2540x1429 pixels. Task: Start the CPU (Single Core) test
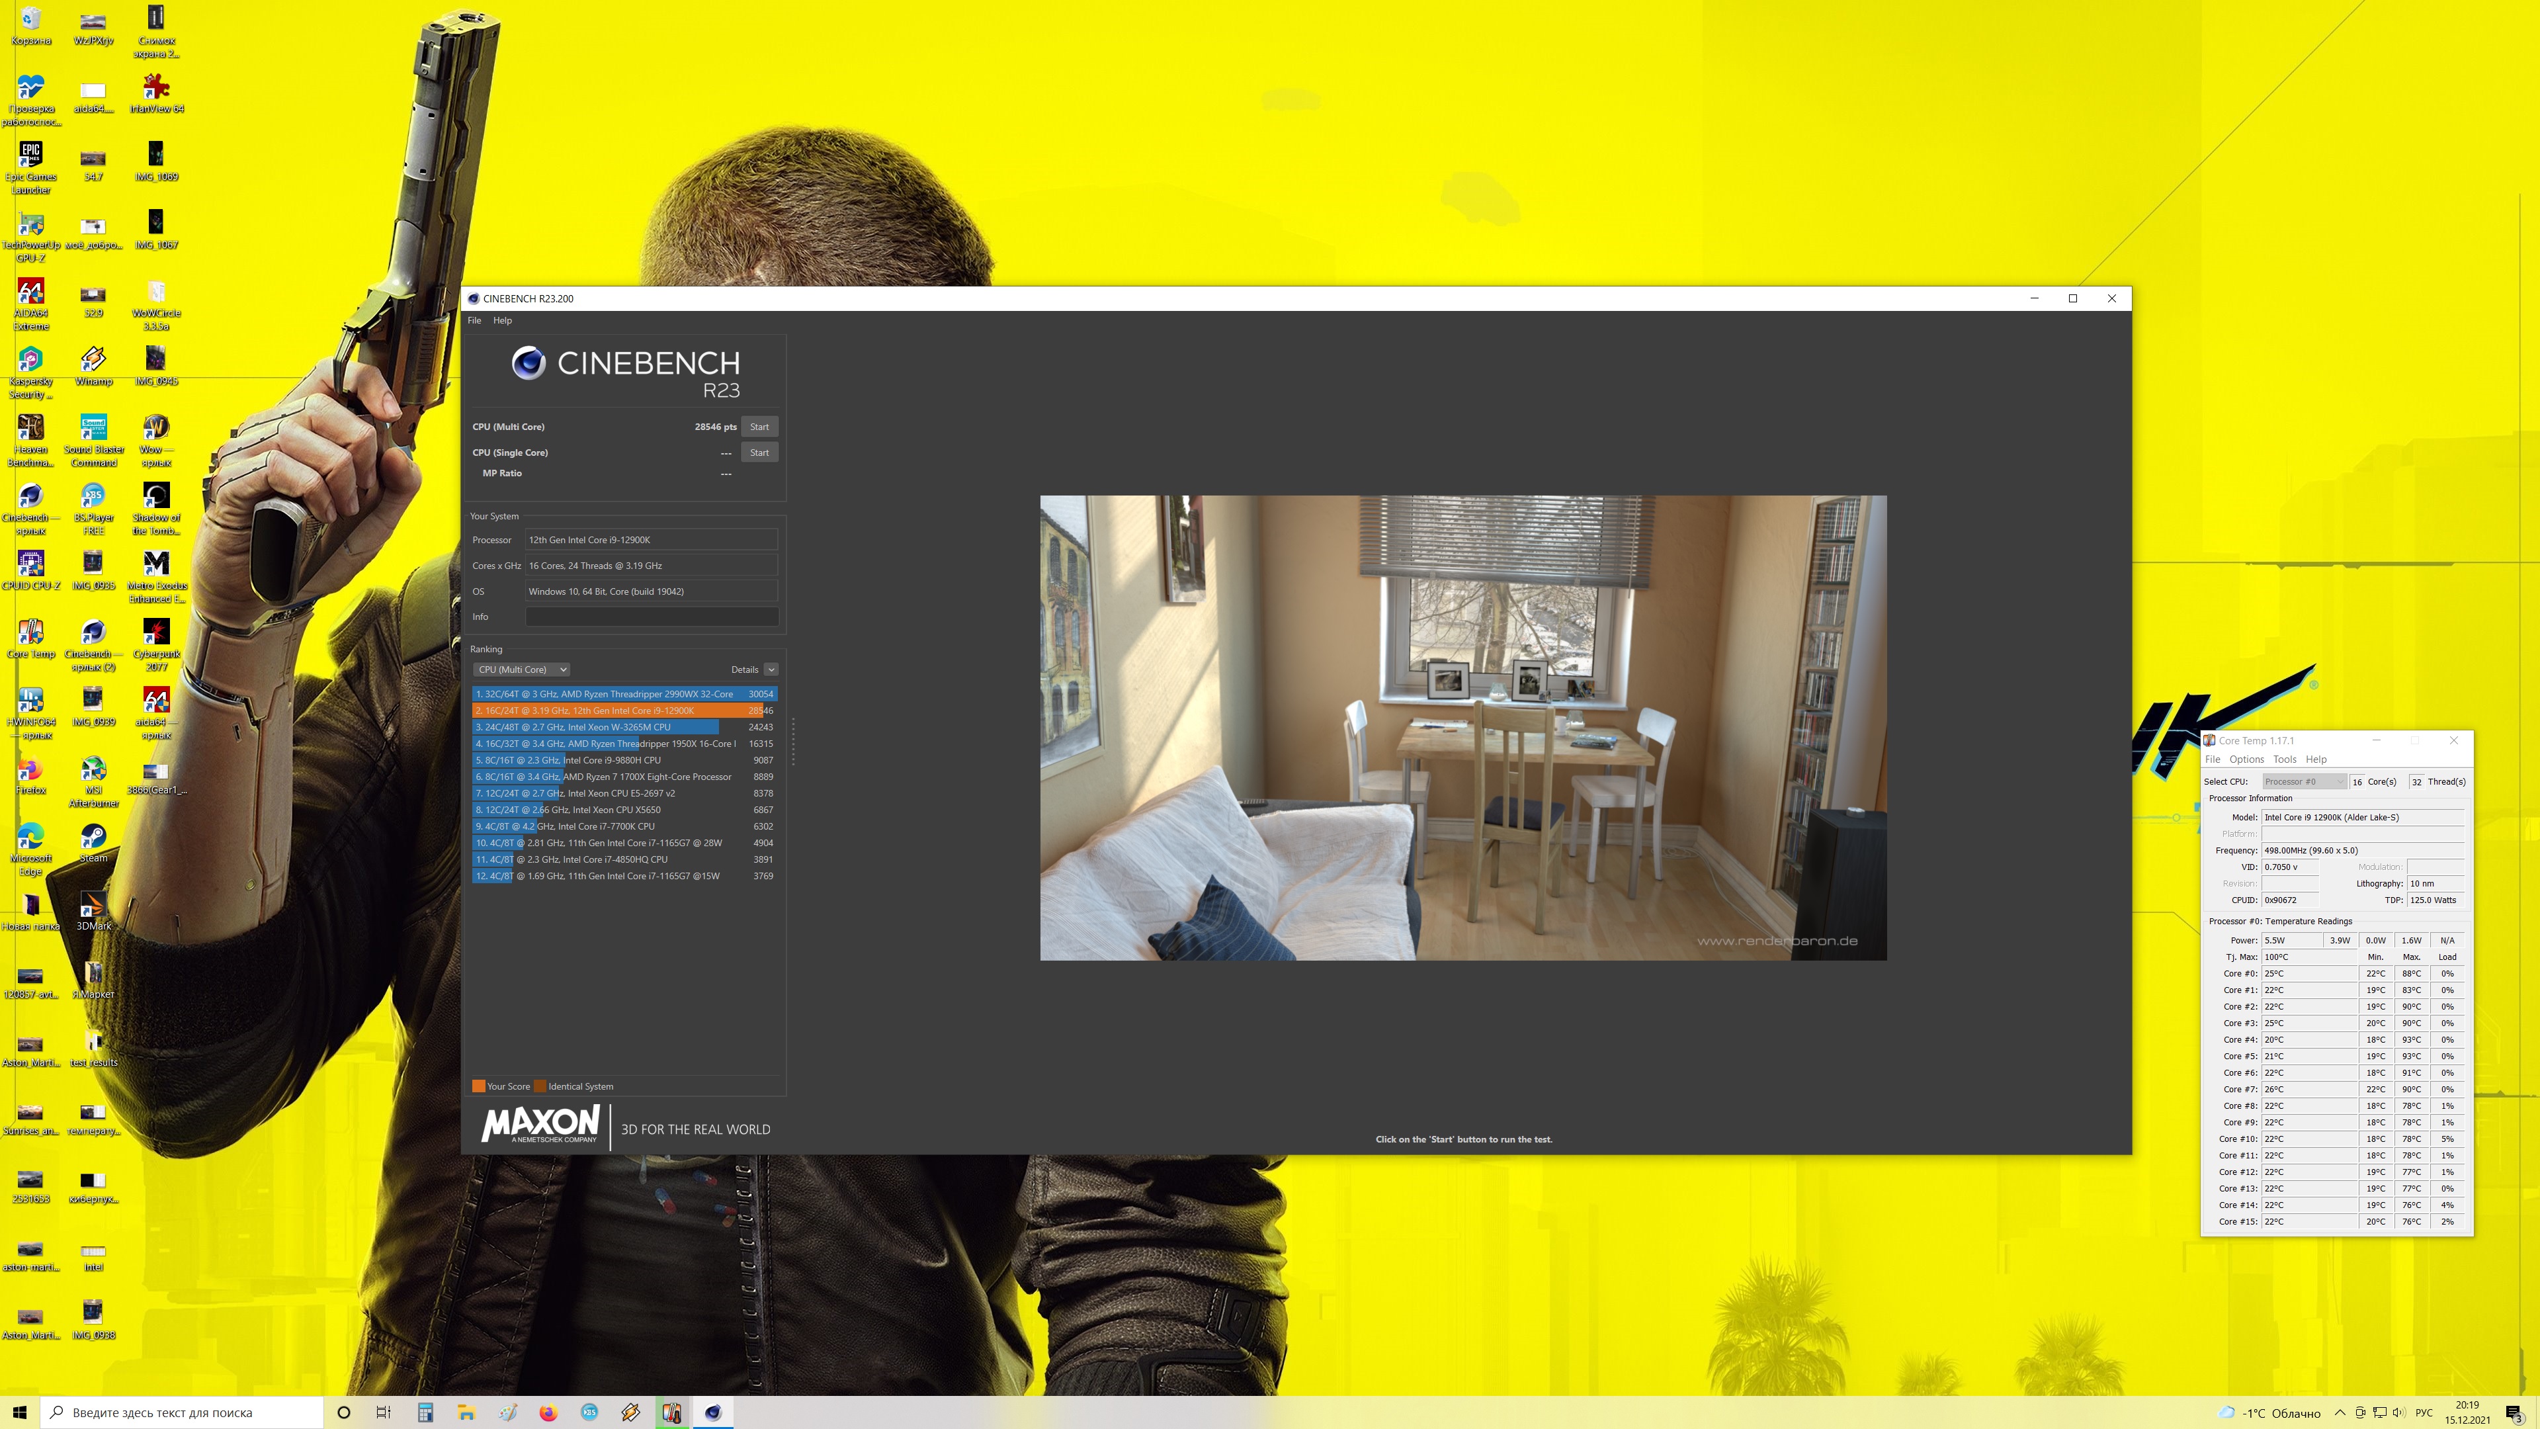(x=758, y=453)
